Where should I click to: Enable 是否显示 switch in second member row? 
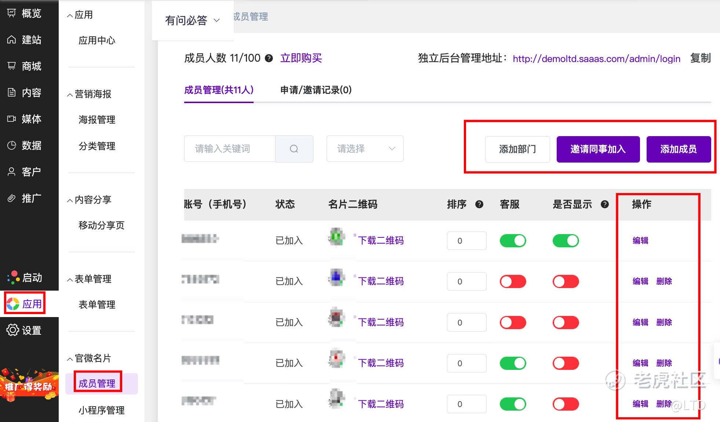566,281
